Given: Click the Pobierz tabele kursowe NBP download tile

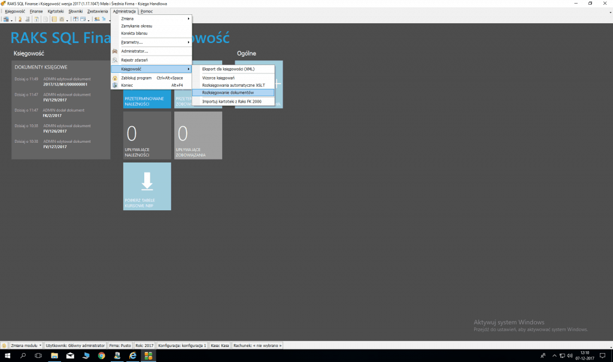Looking at the screenshot, I should (147, 186).
